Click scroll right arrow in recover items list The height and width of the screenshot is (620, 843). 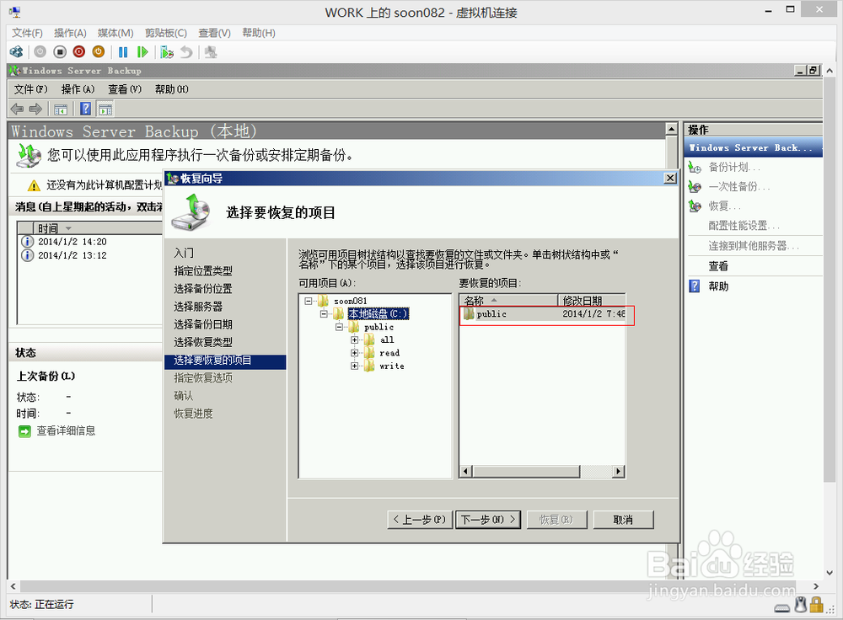(618, 471)
